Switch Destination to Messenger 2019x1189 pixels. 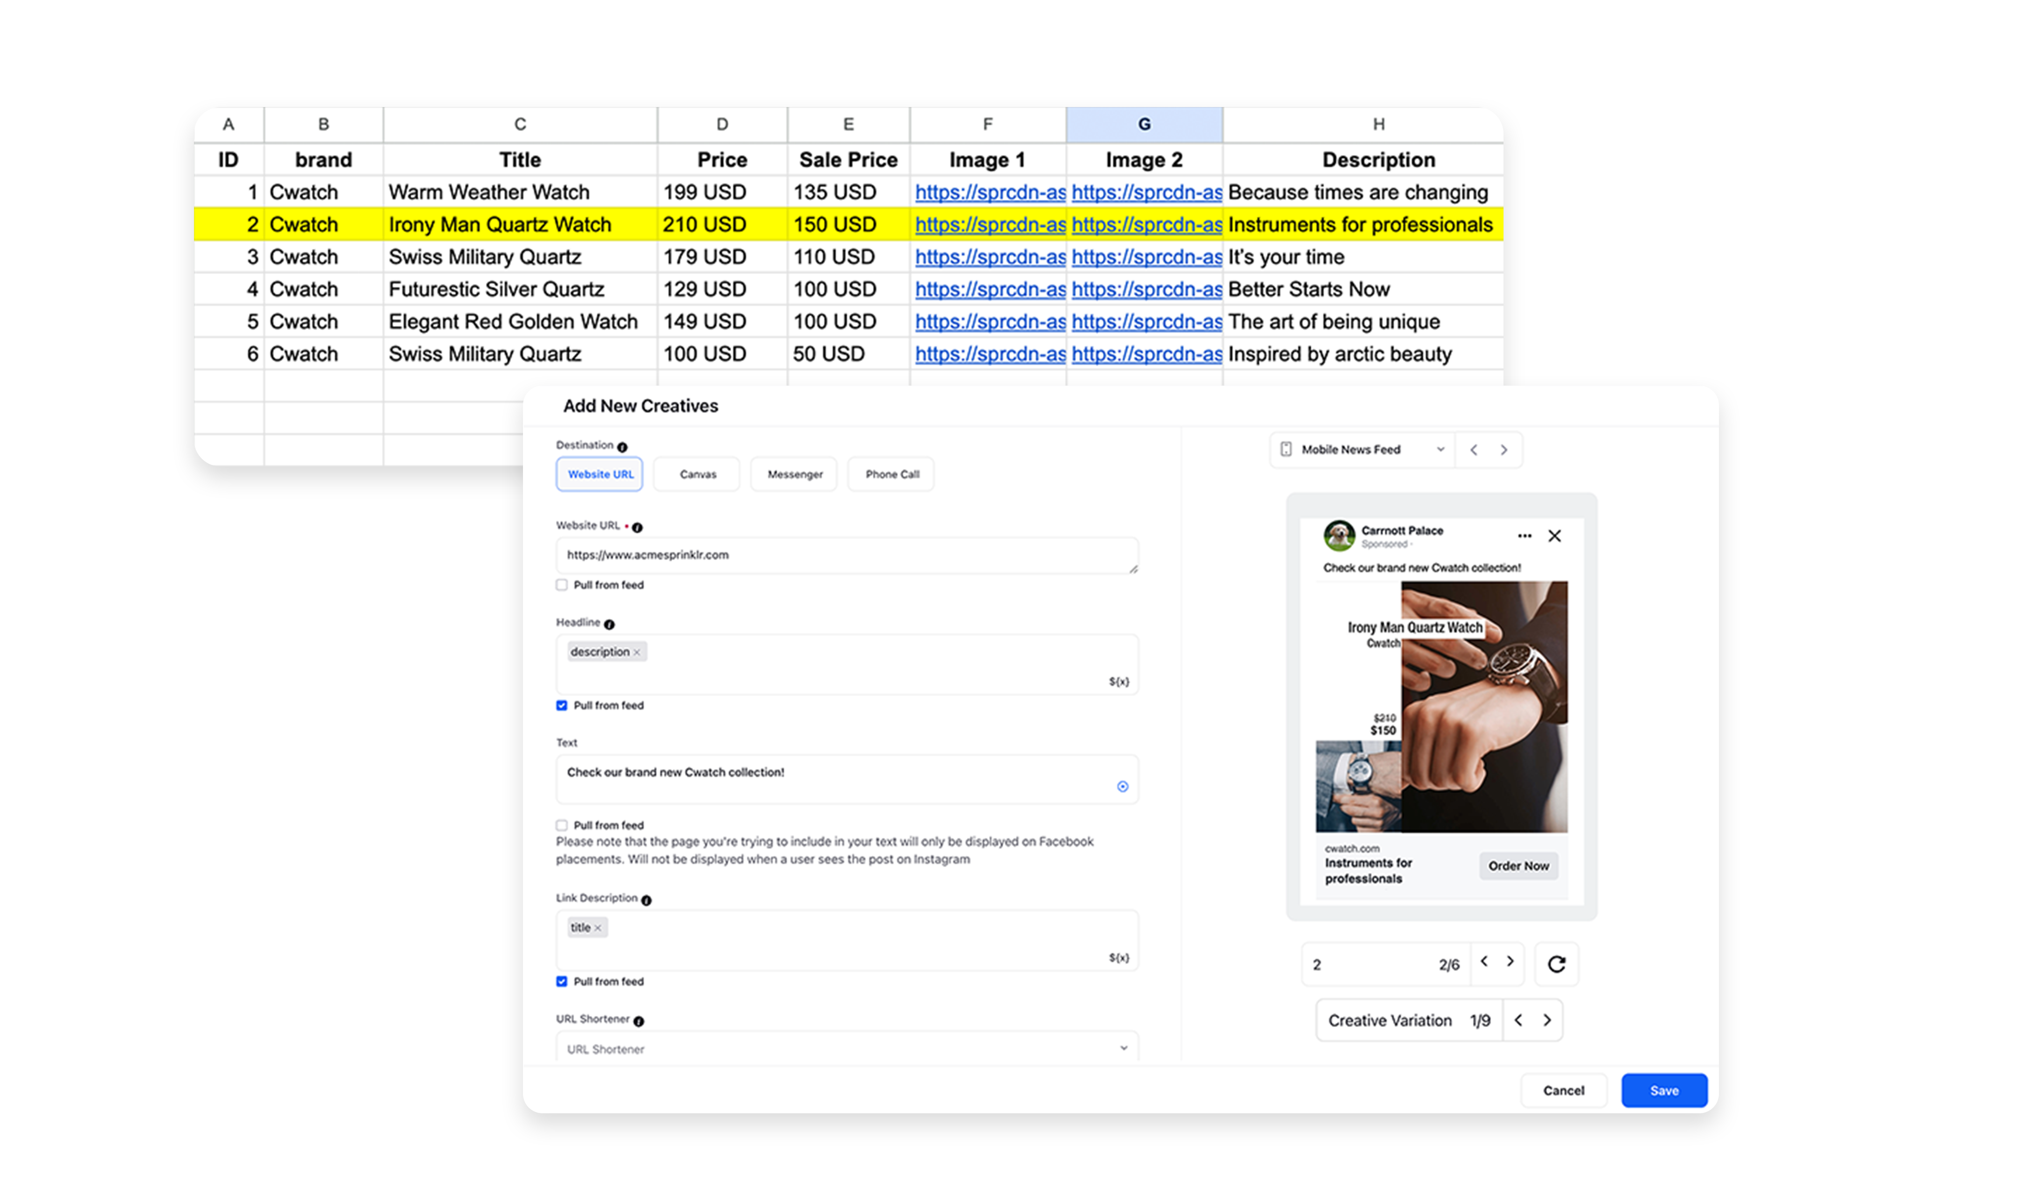tap(793, 473)
